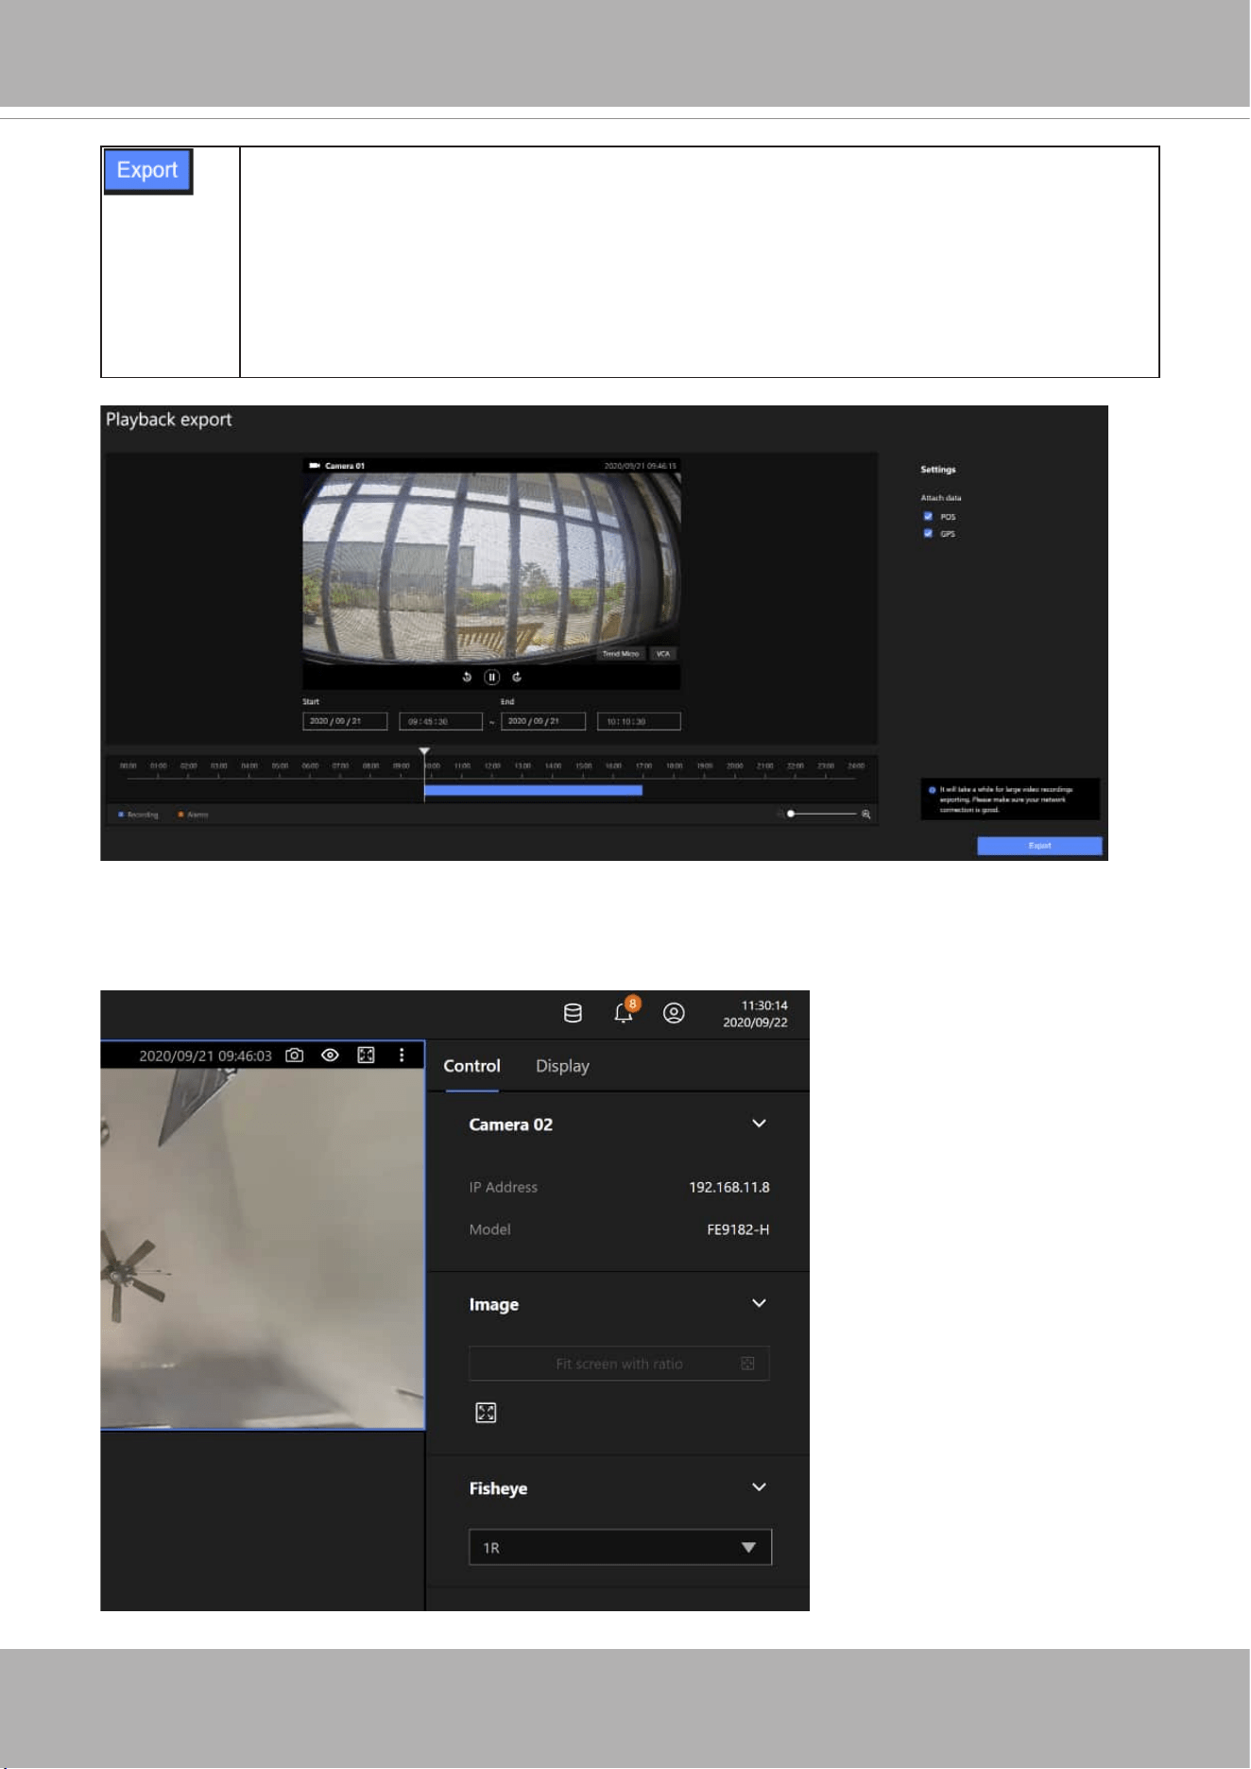Toggle the eye icon in video header

point(330,1056)
